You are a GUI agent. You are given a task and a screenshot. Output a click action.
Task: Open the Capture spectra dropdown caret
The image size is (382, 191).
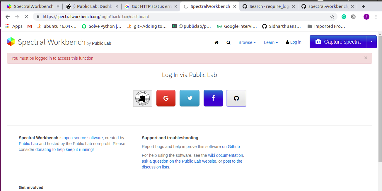coord(371,42)
